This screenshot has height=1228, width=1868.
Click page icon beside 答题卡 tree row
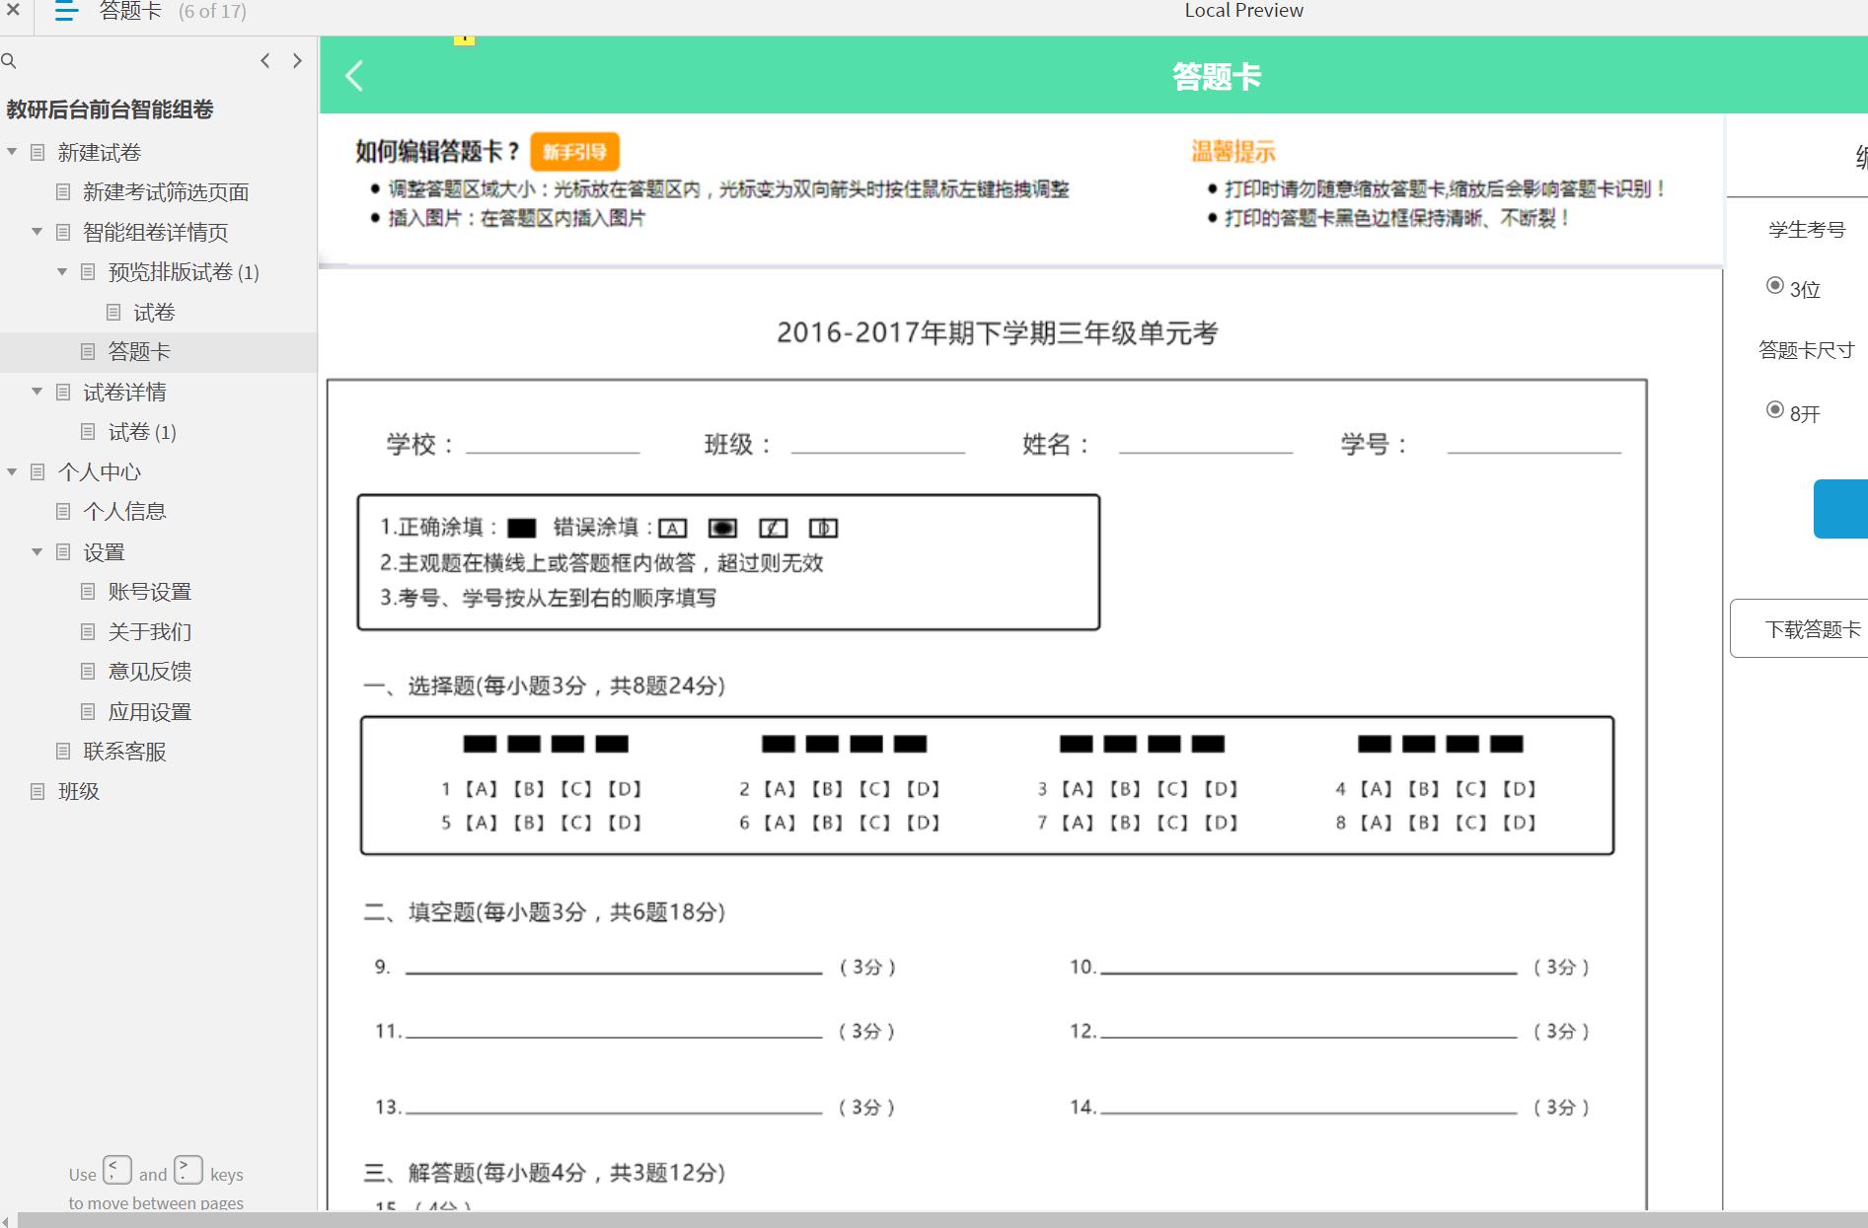(88, 351)
